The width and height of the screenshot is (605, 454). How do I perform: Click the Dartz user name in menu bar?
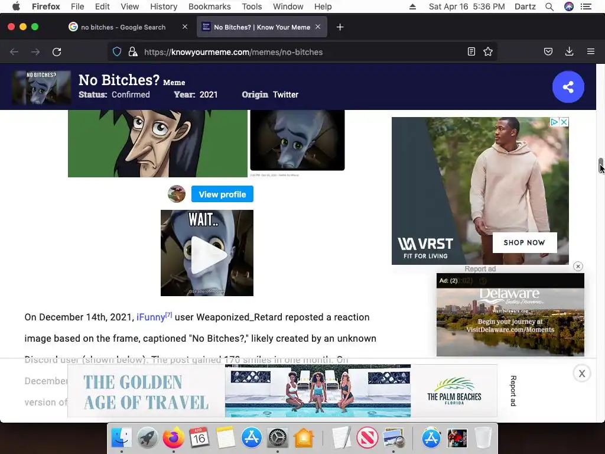(x=525, y=7)
